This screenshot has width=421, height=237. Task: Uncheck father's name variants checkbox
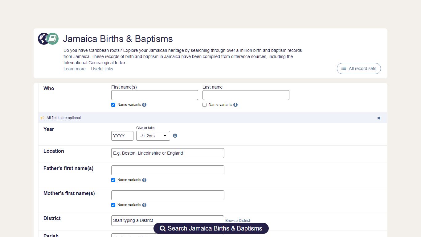(113, 180)
